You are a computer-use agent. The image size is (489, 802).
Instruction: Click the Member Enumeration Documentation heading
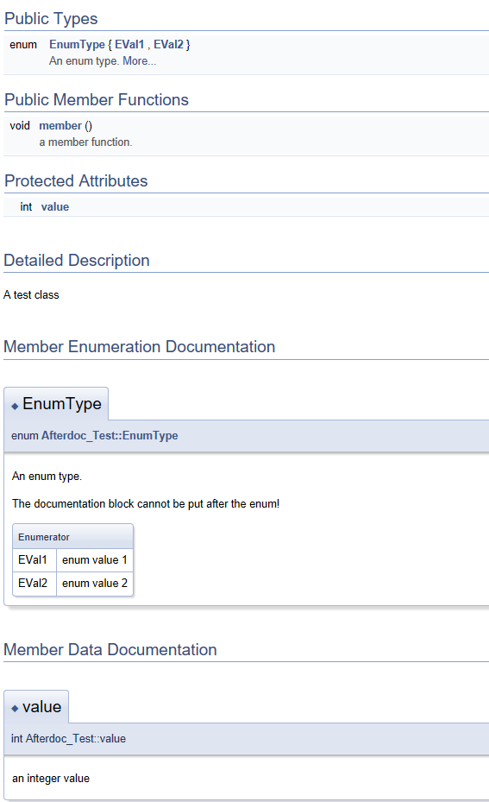point(140,346)
